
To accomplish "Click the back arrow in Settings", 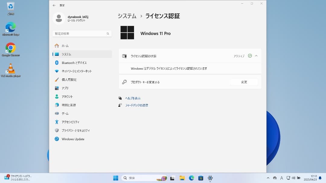I will (x=54, y=5).
